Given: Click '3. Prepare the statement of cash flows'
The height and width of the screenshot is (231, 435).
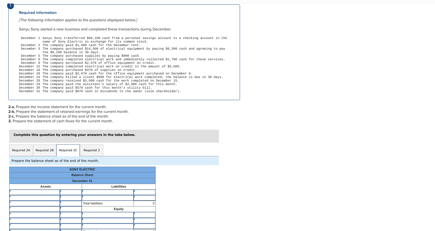Looking at the screenshot, I should click(61, 121).
